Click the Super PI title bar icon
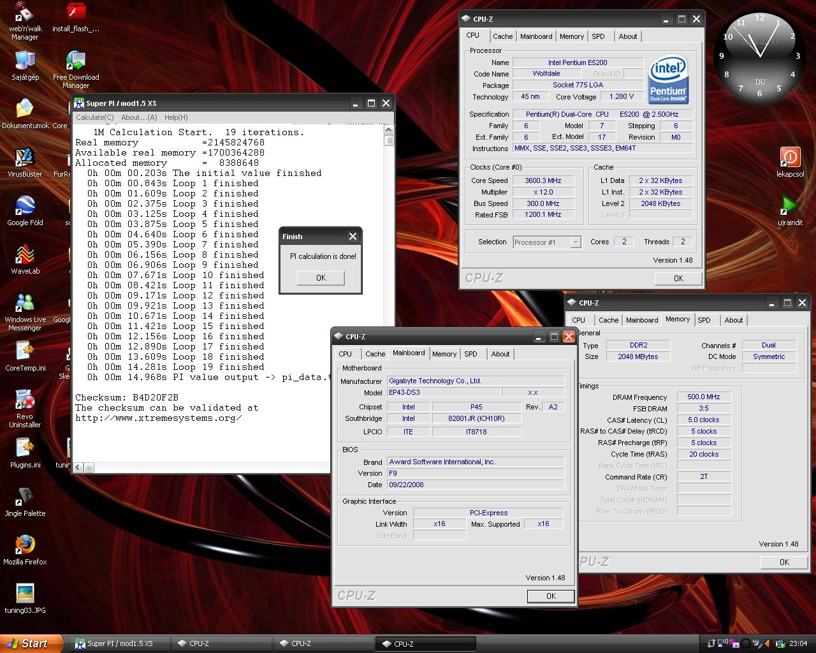The width and height of the screenshot is (816, 653). pyautogui.click(x=80, y=103)
